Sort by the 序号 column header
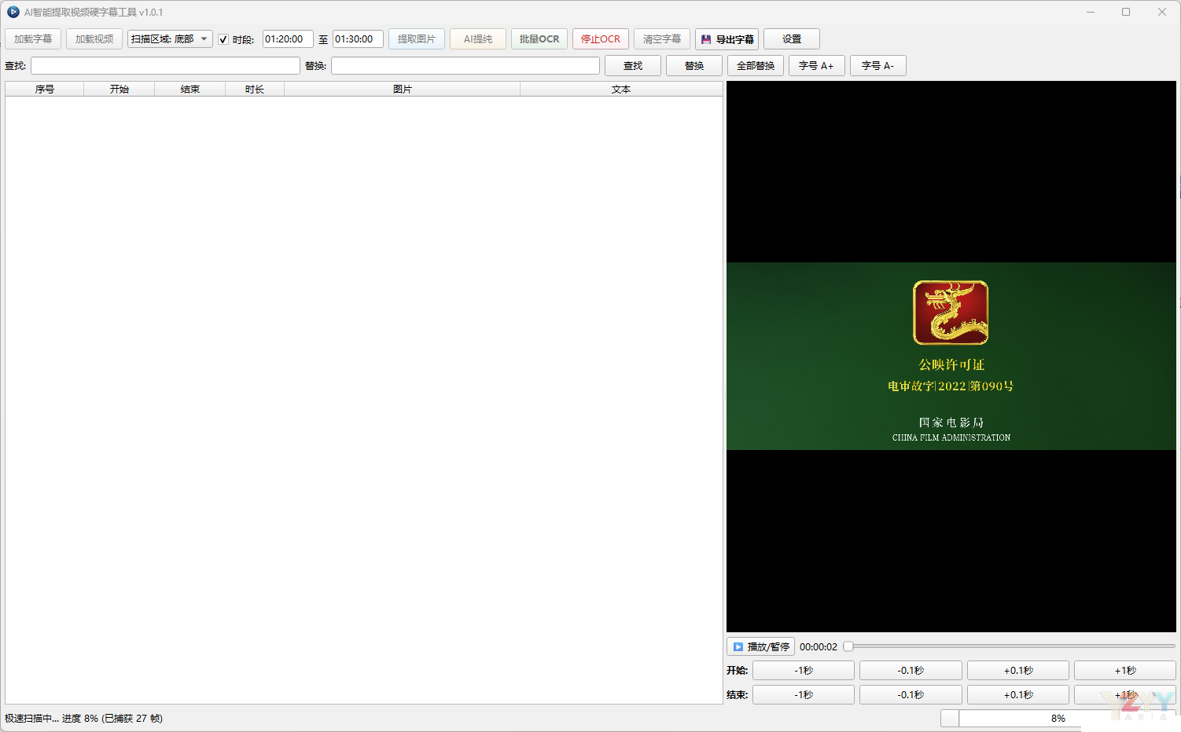 45,90
